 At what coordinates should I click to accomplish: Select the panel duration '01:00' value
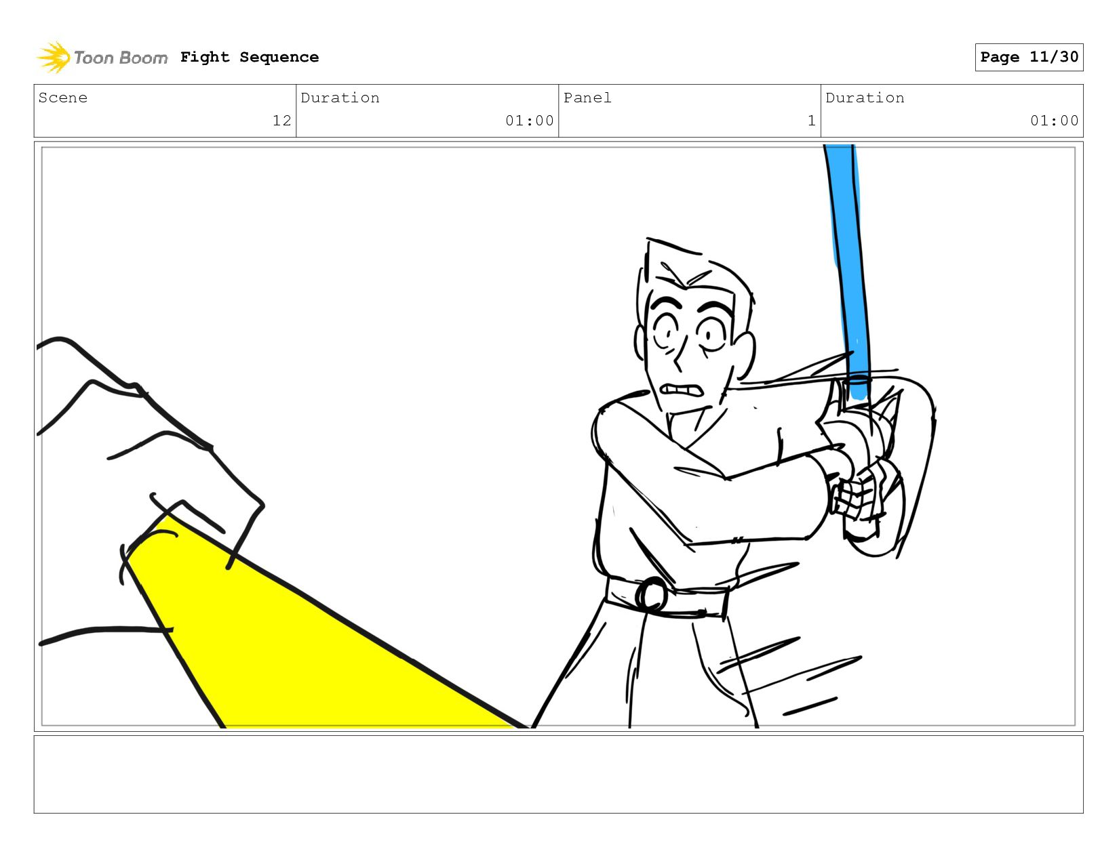[1054, 121]
